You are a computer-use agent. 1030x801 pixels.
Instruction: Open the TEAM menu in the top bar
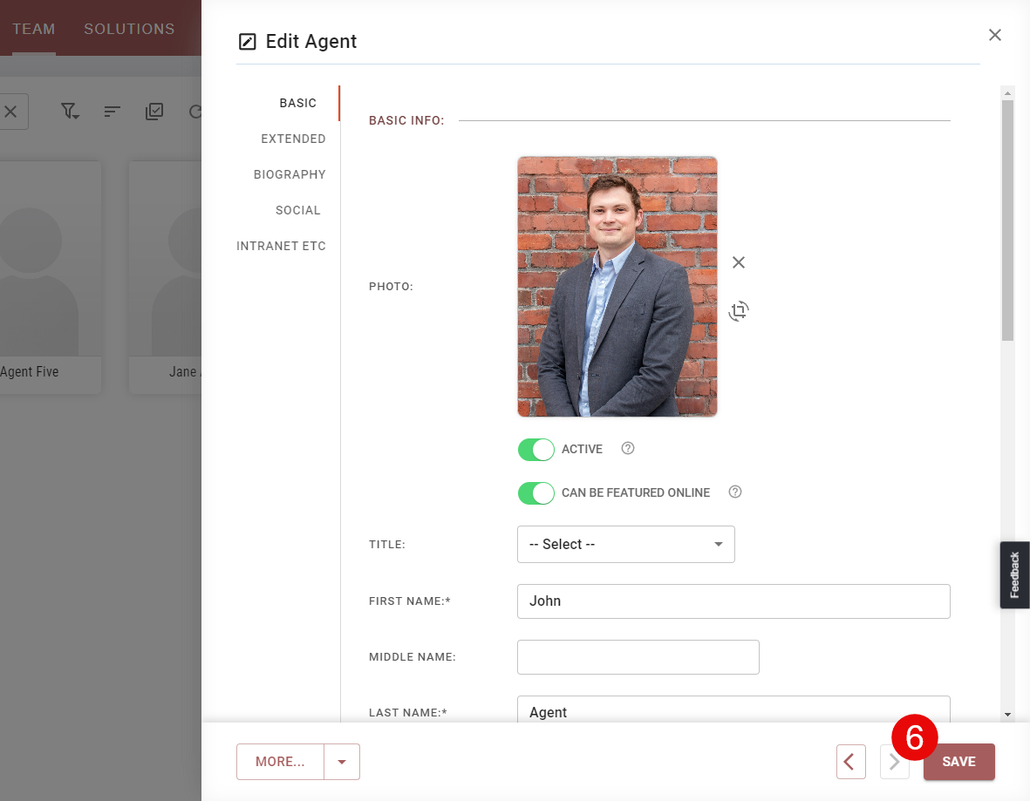pos(33,29)
